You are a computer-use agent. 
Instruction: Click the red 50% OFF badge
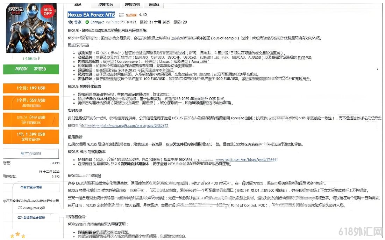click(x=48, y=12)
